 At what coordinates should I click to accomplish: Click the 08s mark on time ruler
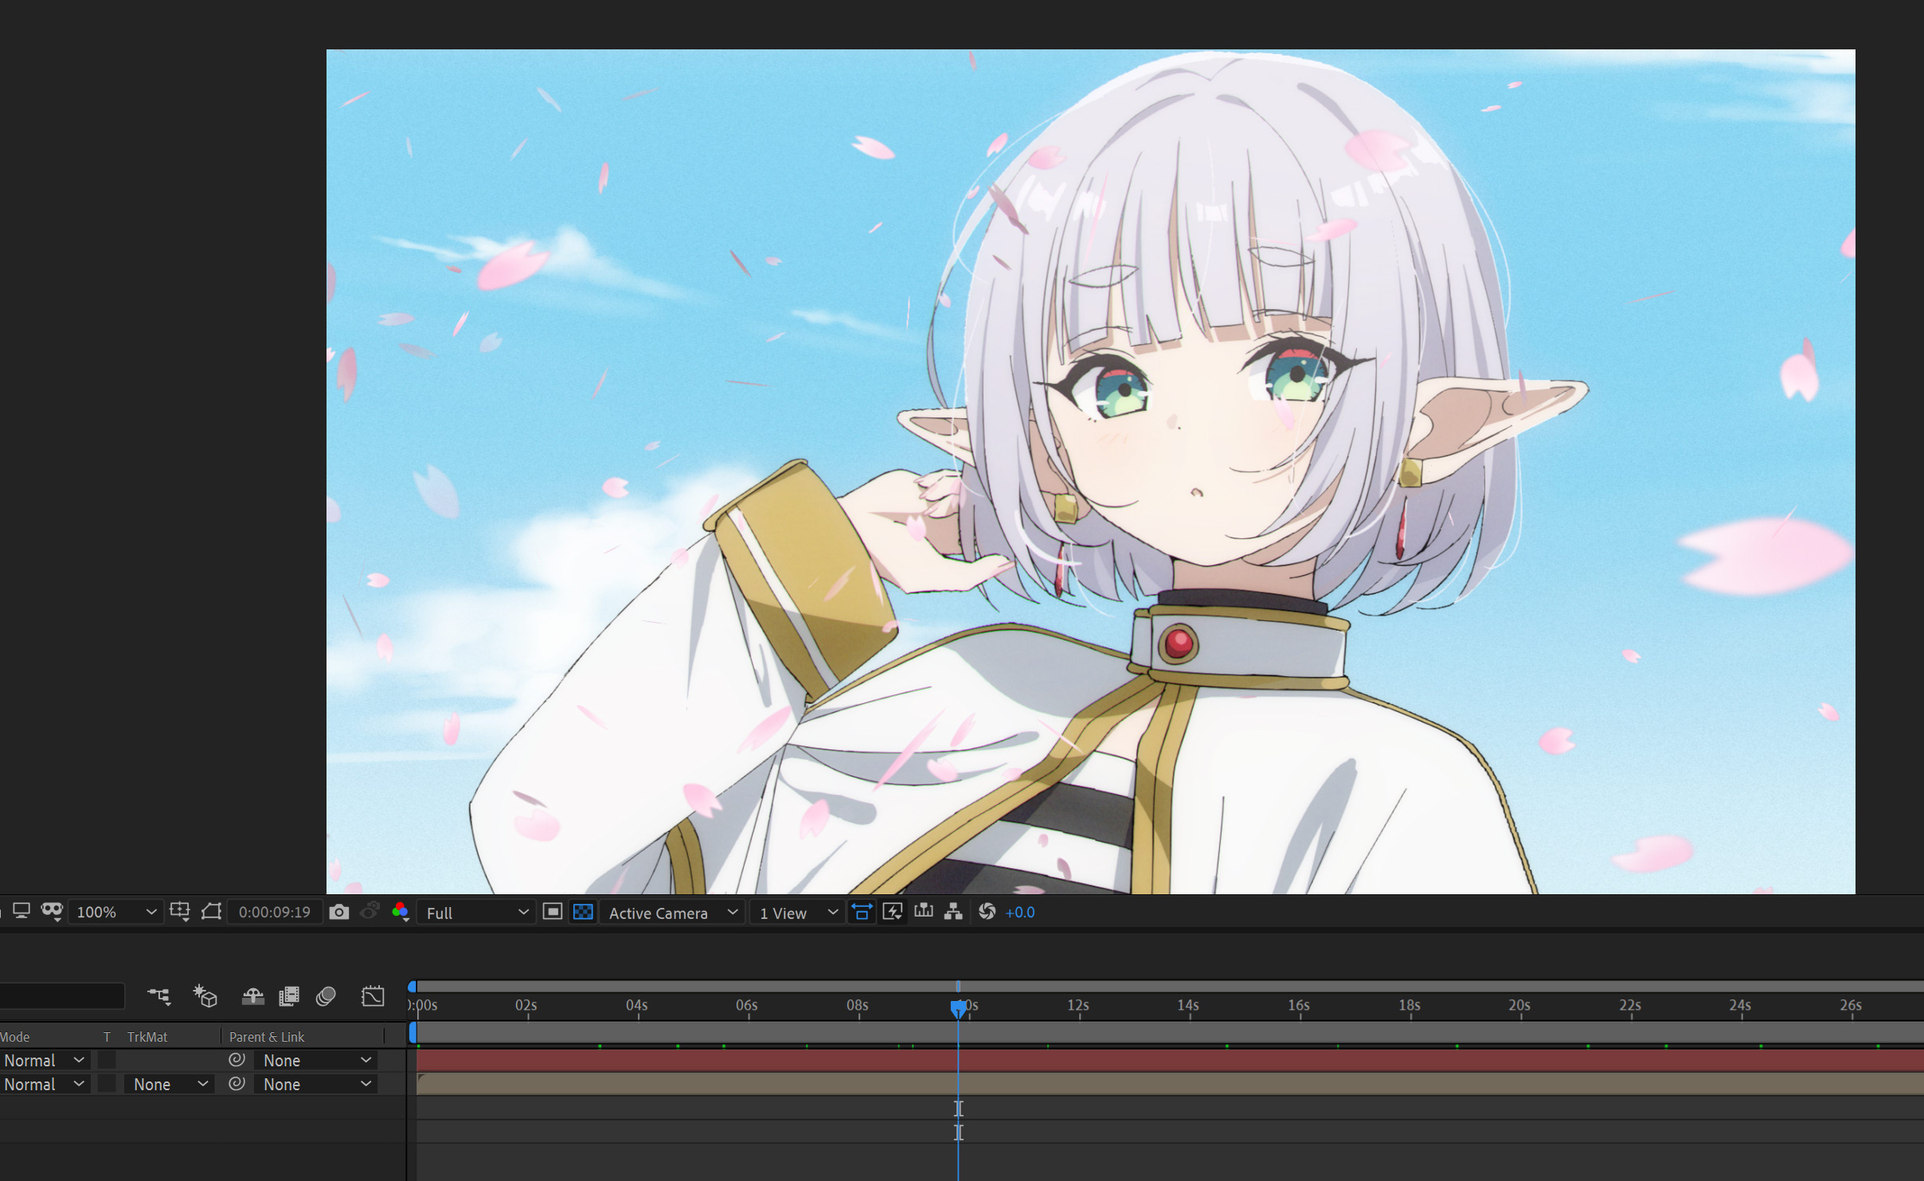tap(858, 1005)
